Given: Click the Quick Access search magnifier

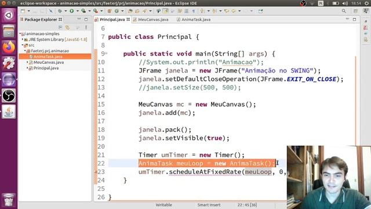Looking at the screenshot, I should click(x=344, y=11).
